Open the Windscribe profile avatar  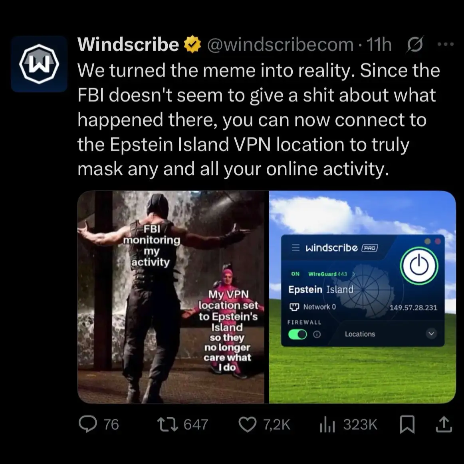click(x=39, y=64)
